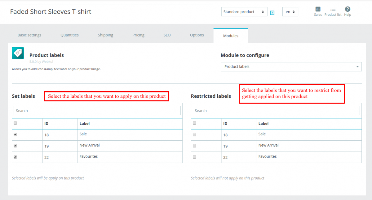The height and width of the screenshot is (200, 372).
Task: Uncheck New Arrival in Set labels
Action: click(x=15, y=146)
